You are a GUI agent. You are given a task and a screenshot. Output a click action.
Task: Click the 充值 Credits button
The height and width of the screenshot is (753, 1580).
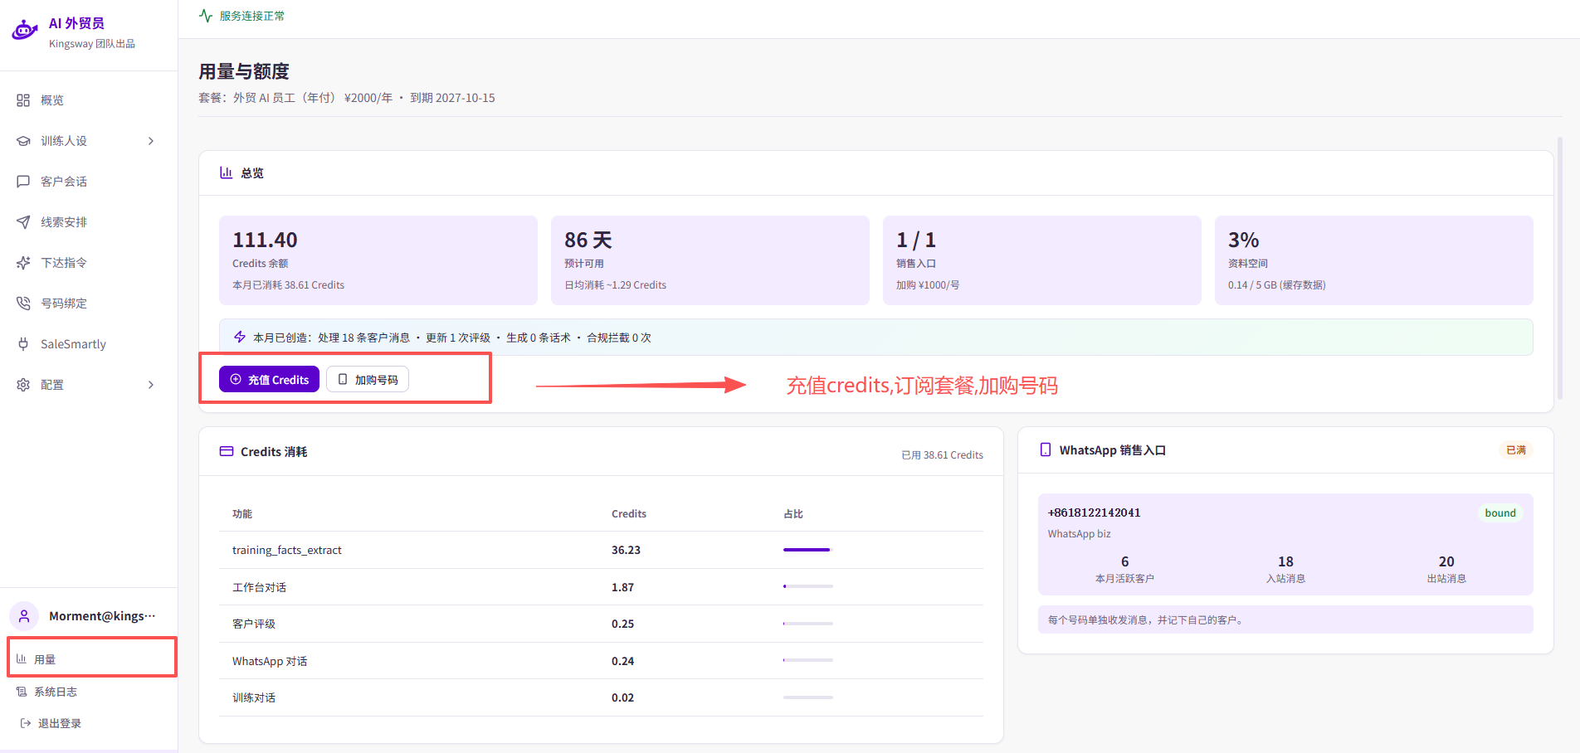point(269,379)
